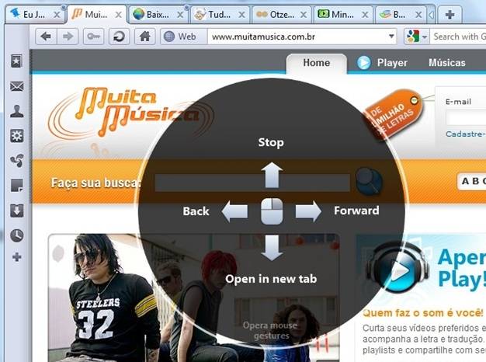The image size is (486, 362).
Task: Click the 'Open in new tab' down arrow
Action: click(272, 248)
